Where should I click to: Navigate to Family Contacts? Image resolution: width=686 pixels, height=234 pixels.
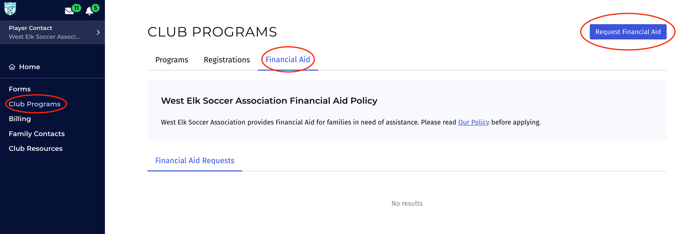[x=36, y=134]
